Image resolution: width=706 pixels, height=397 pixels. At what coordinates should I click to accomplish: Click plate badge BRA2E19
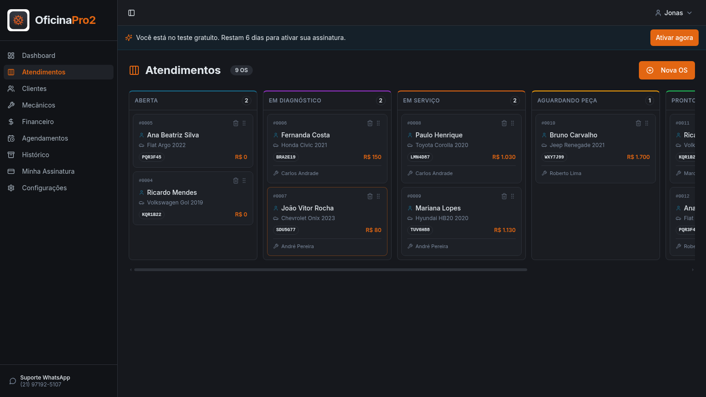(x=286, y=157)
